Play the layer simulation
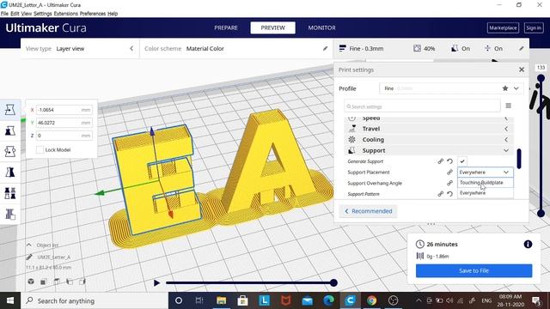Viewport: 550px width, 309px height. 156,282
